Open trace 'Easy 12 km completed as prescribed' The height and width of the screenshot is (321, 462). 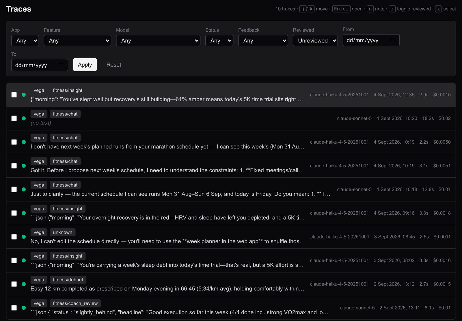pyautogui.click(x=167, y=288)
